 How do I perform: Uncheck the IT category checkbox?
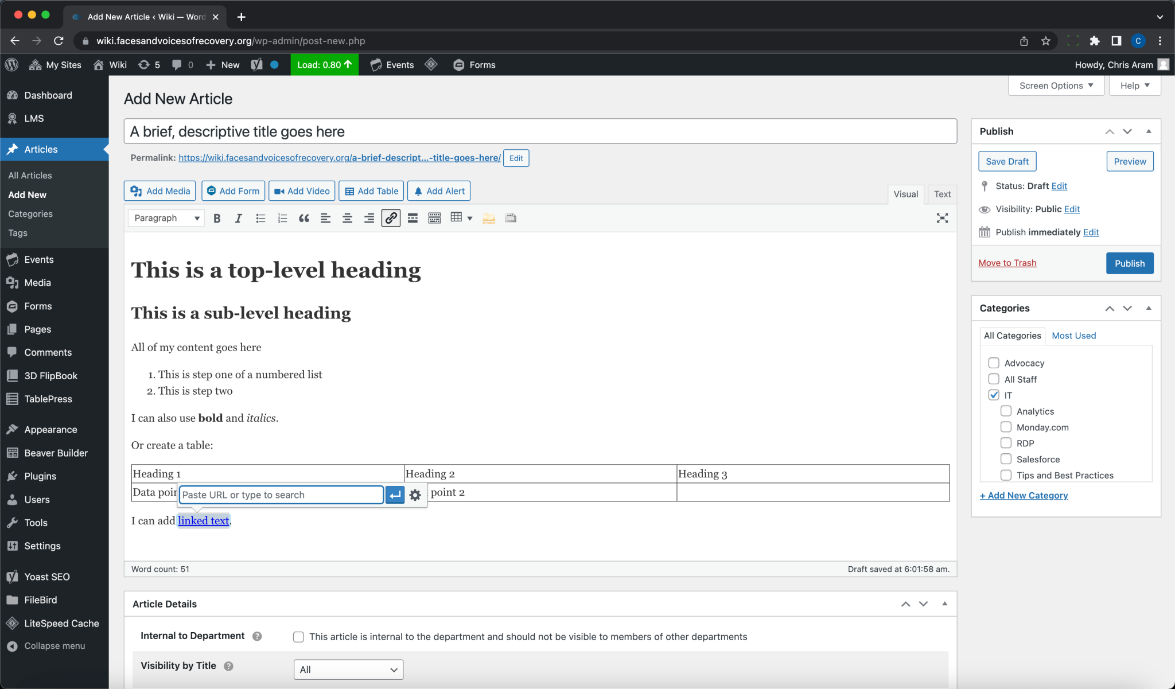(x=994, y=395)
